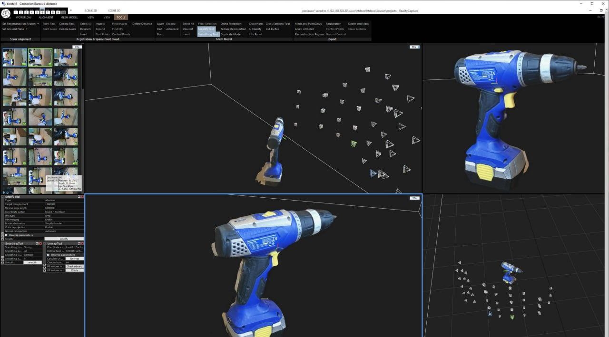Collapse the Smoothing Tool panel header

(2, 243)
